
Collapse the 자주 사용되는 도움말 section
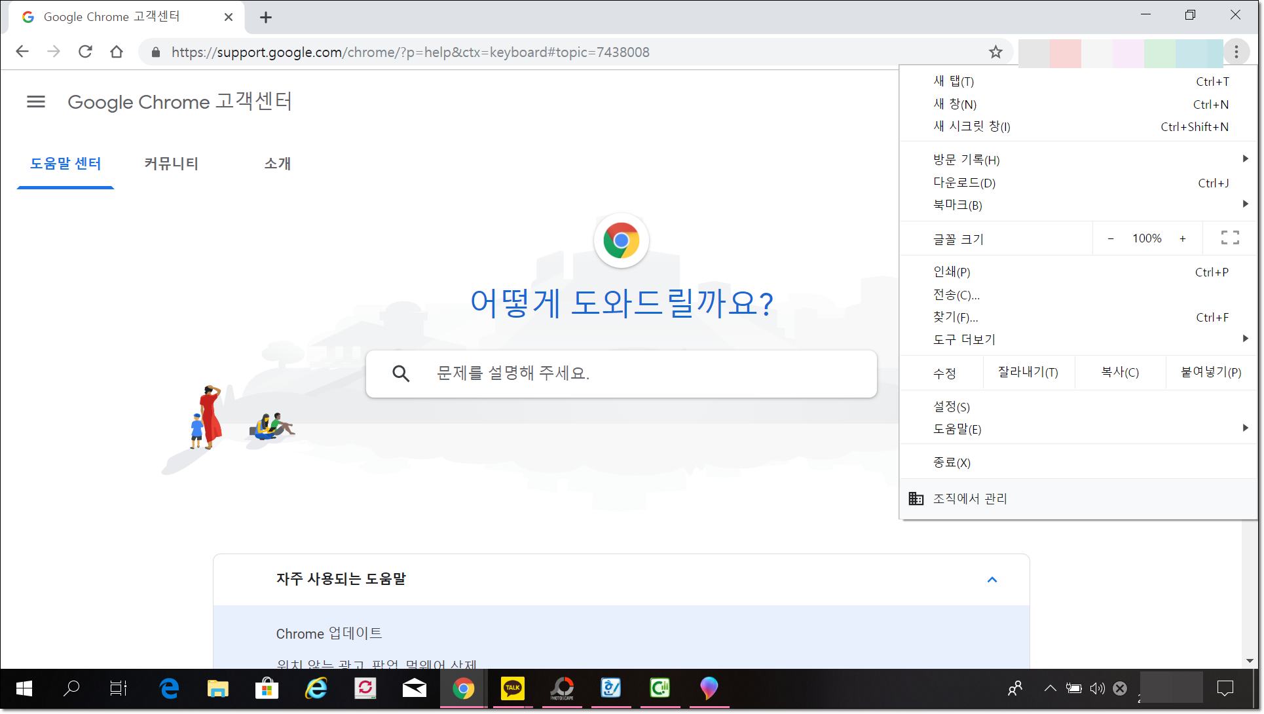(992, 579)
